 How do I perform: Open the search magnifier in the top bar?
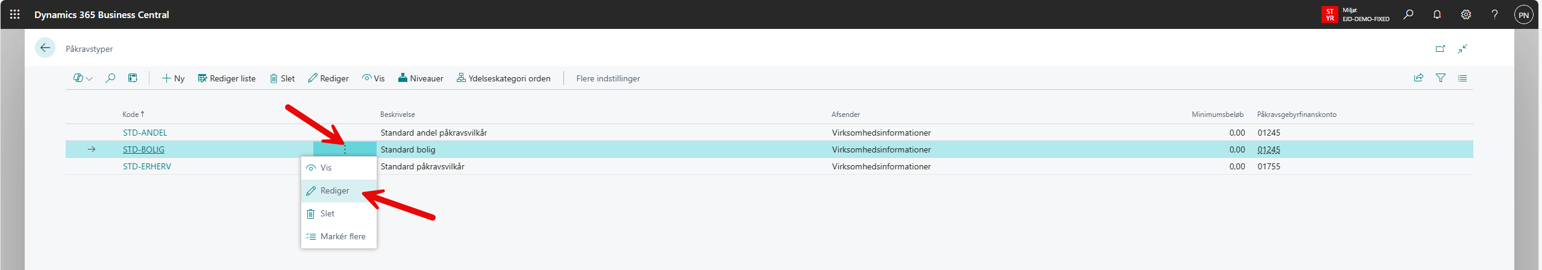(x=1408, y=14)
